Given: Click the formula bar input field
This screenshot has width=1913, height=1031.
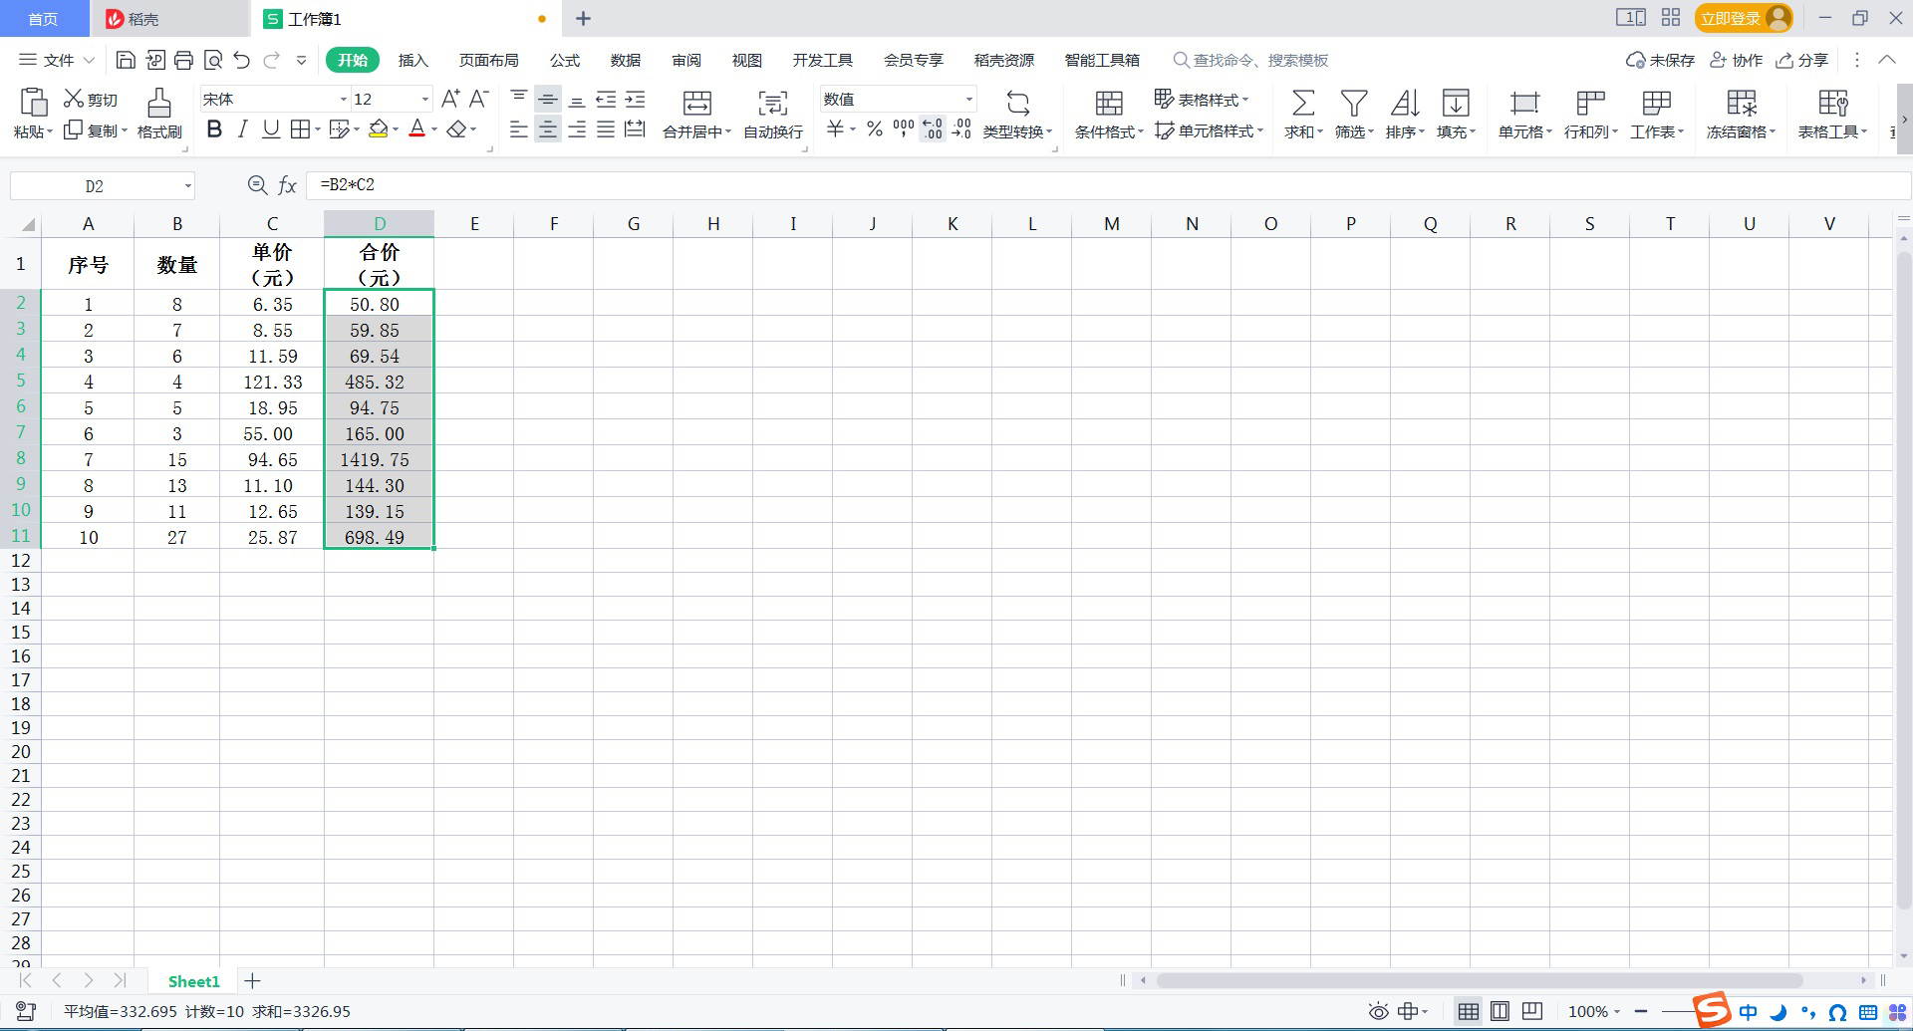Looking at the screenshot, I should click(x=1096, y=185).
